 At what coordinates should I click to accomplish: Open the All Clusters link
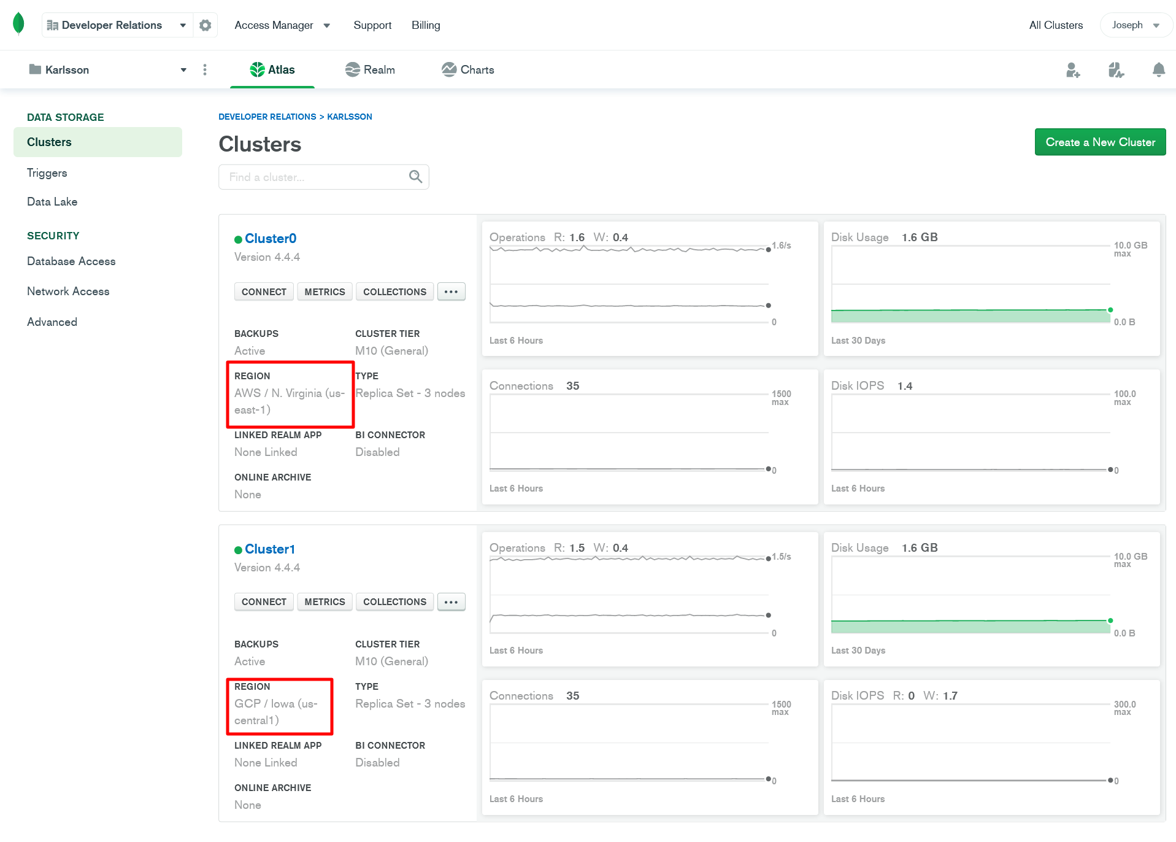1056,25
